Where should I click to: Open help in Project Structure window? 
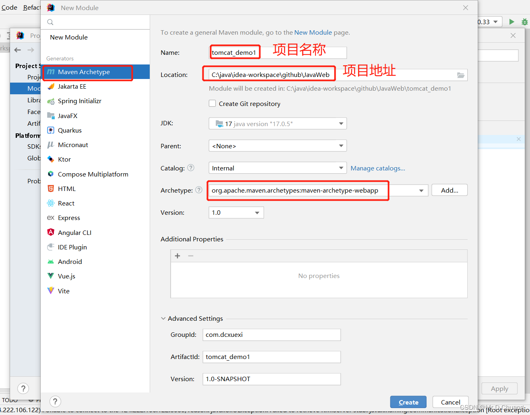[23, 388]
